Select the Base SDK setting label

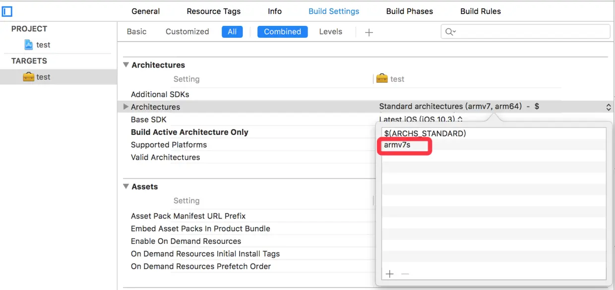149,119
